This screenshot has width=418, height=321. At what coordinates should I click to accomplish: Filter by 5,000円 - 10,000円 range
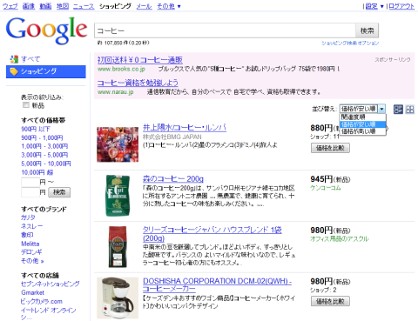pyautogui.click(x=46, y=164)
